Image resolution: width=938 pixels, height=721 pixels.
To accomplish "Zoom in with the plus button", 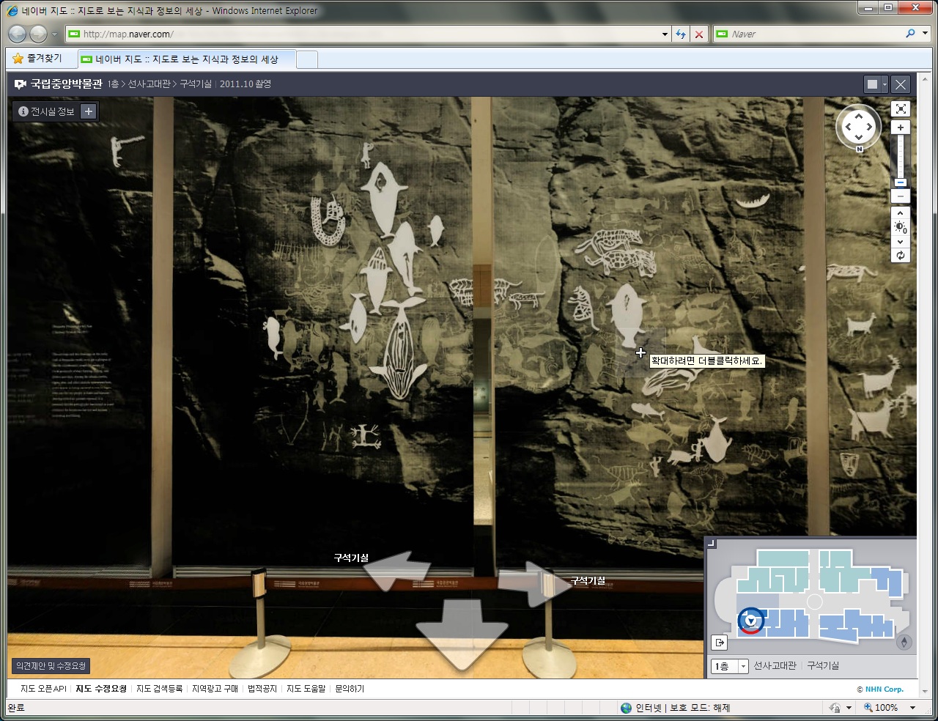I will [901, 127].
